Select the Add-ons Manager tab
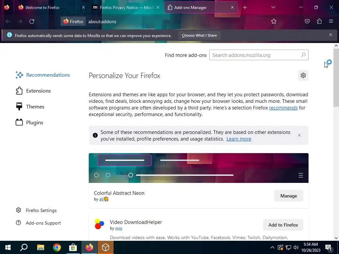 pyautogui.click(x=201, y=7)
